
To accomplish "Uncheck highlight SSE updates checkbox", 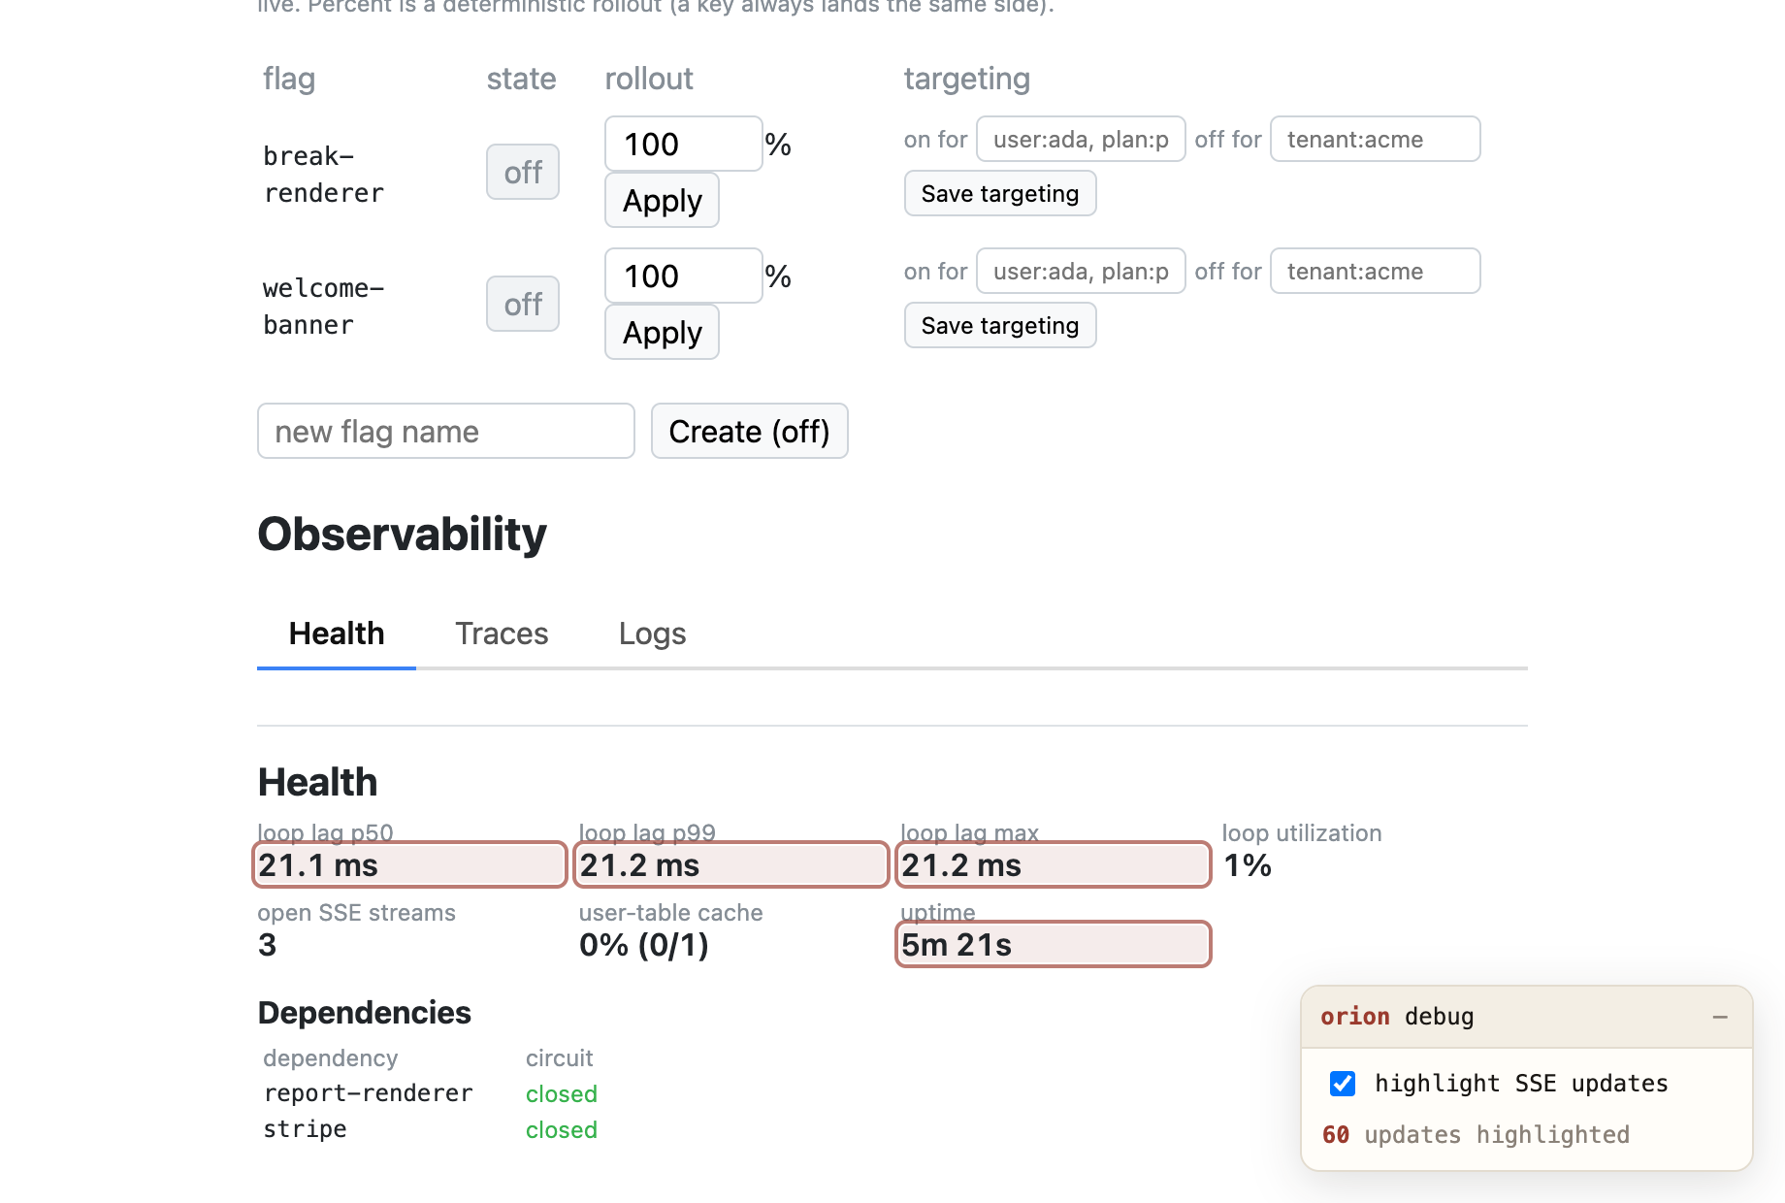I will (x=1343, y=1083).
